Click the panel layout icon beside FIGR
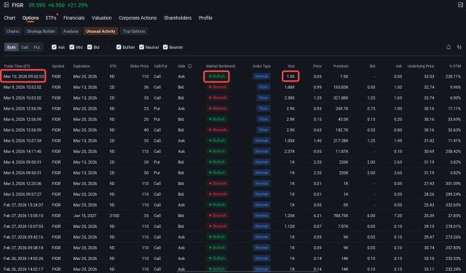This screenshot has height=273, width=466. click(x=7, y=5)
